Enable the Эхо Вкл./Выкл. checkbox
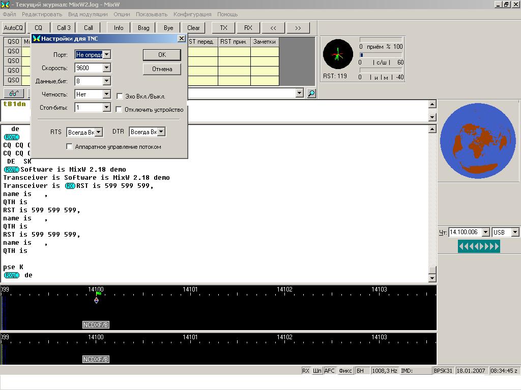This screenshot has width=521, height=390. [x=120, y=96]
